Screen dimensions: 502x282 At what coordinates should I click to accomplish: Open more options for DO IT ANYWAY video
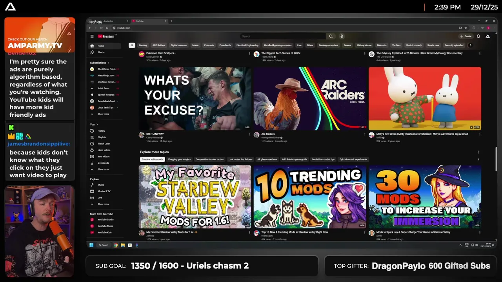249,134
